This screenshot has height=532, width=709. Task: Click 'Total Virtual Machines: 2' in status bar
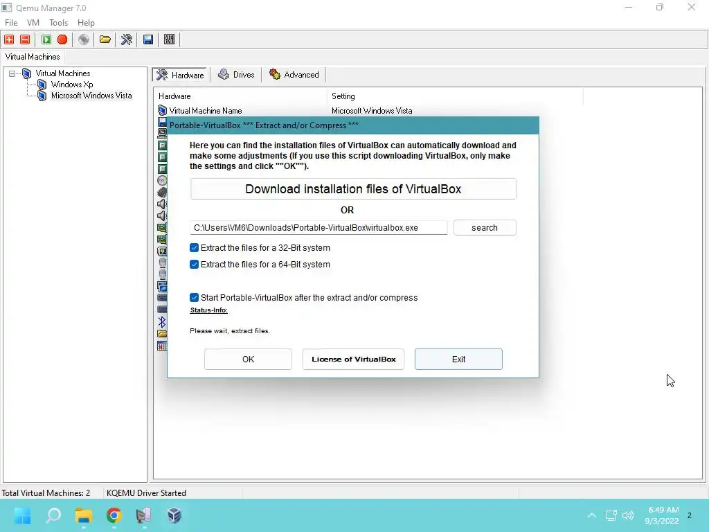point(46,493)
